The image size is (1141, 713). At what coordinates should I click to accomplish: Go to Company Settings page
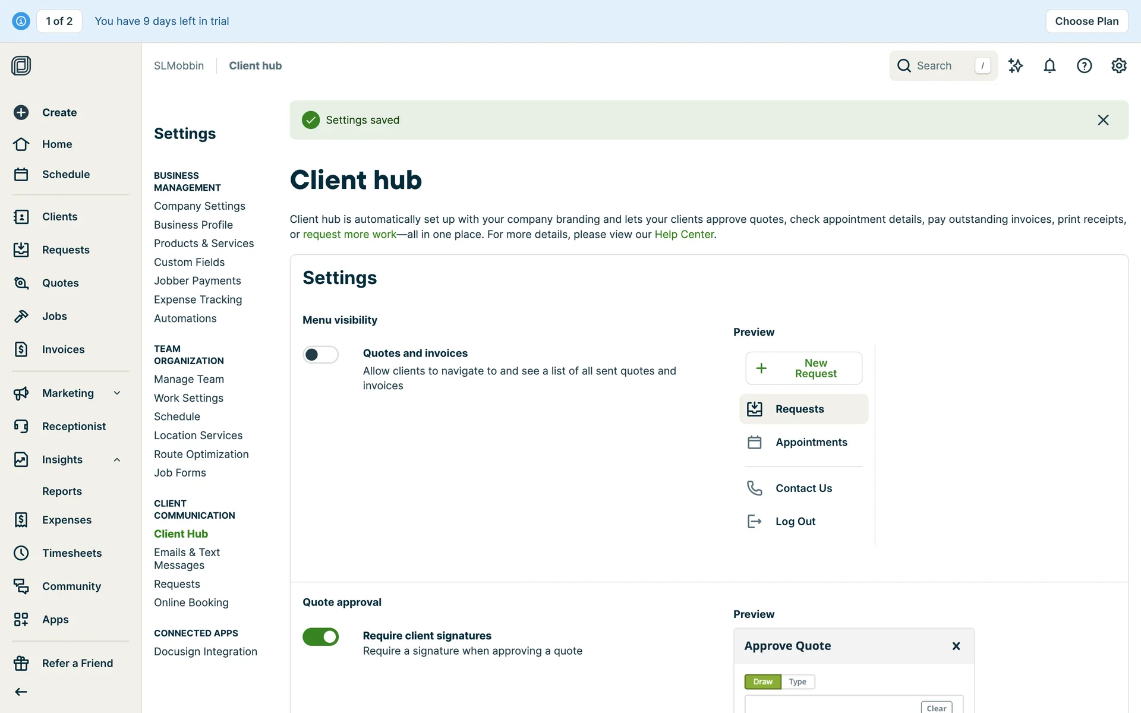199,206
